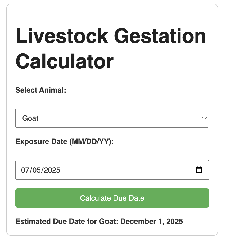
Task: Click empty space inside the date field
Action: pyautogui.click(x=127, y=170)
